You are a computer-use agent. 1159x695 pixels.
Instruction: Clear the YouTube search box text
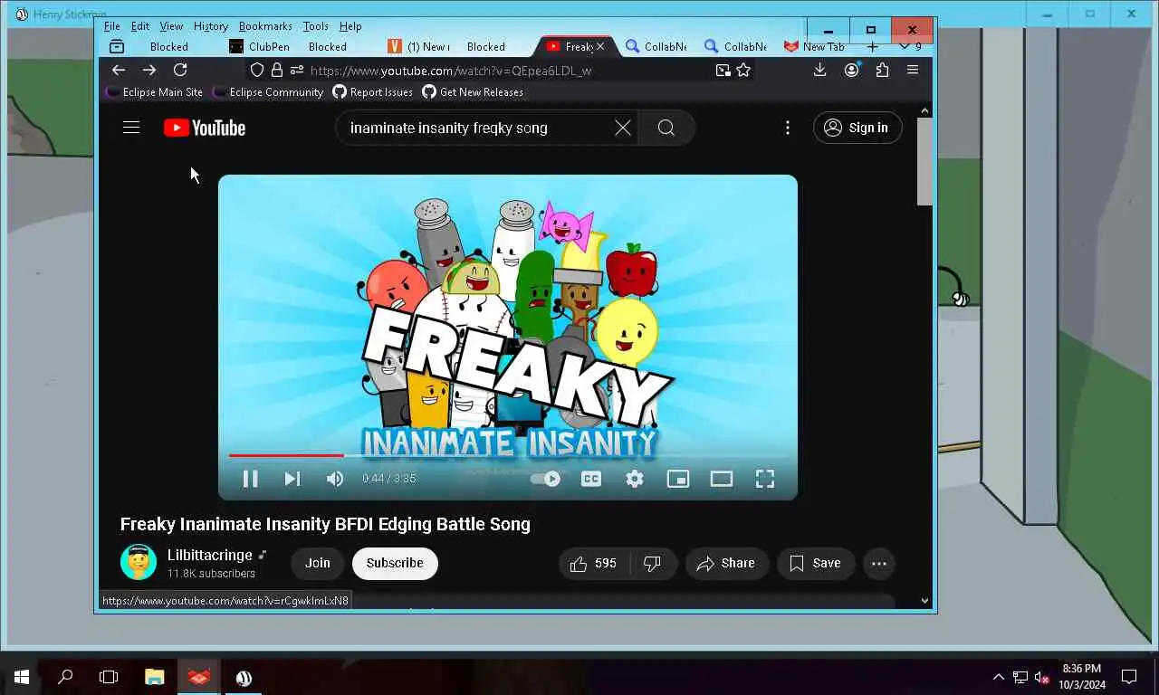pos(623,128)
